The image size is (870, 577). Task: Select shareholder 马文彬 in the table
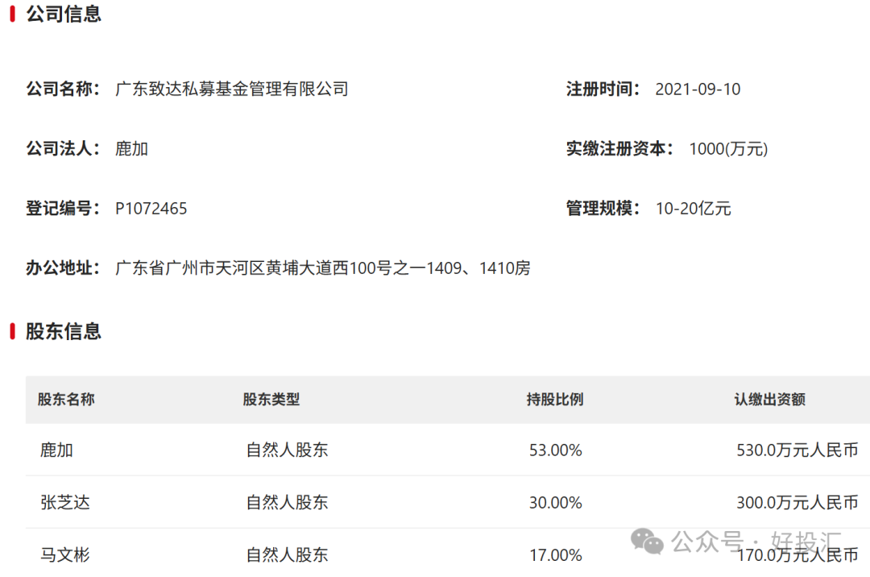(x=65, y=555)
